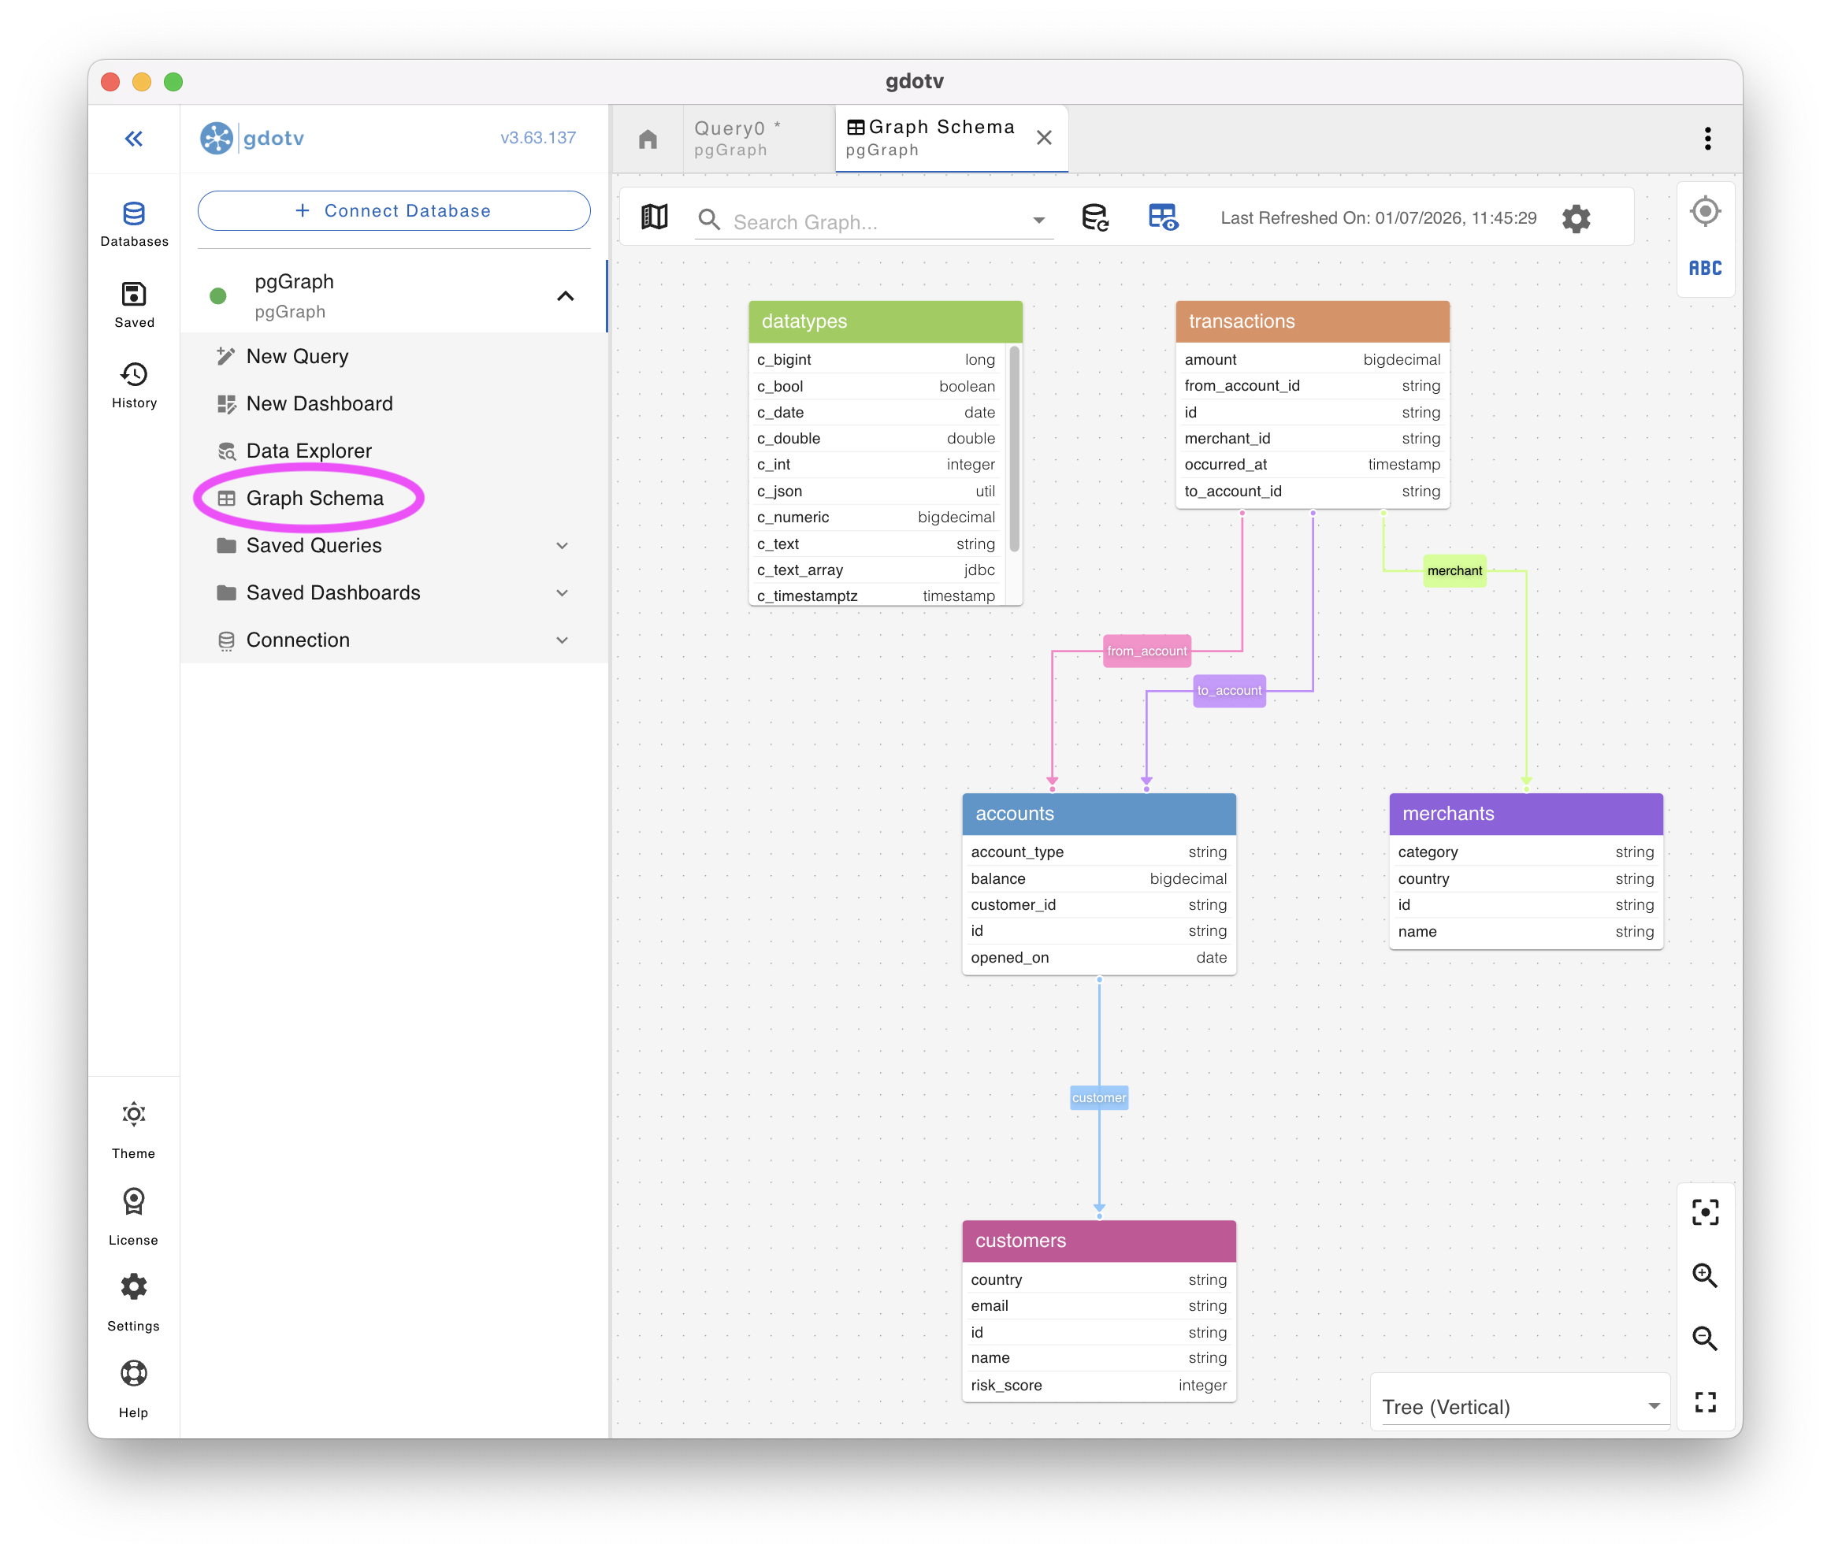Open the Saved panel
Screen dimensions: 1831x1555
134,304
